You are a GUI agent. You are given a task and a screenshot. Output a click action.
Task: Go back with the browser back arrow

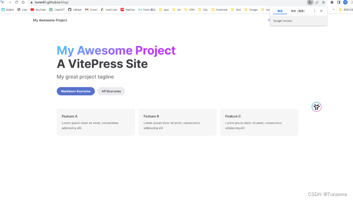(x=3, y=2)
